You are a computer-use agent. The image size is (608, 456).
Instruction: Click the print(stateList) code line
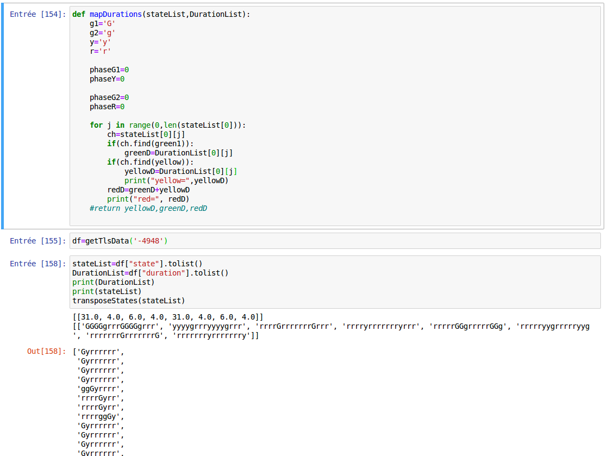point(106,291)
